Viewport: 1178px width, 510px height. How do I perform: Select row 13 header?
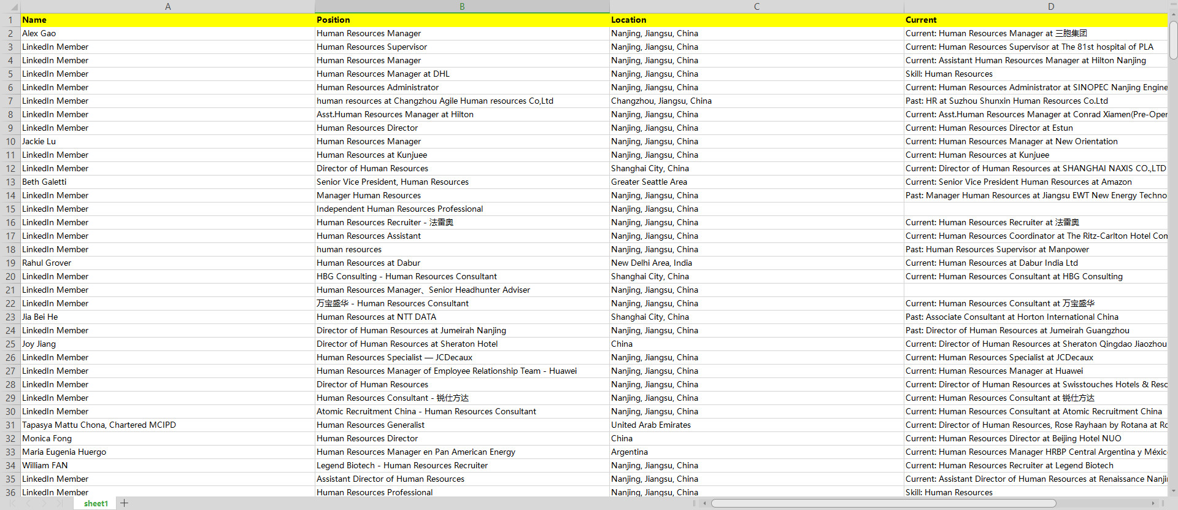[10, 182]
